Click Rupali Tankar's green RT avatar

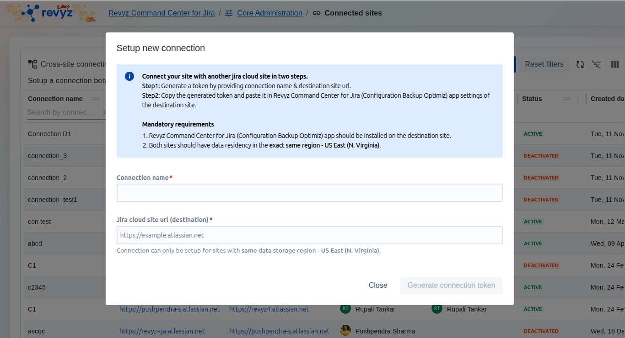[x=345, y=309]
